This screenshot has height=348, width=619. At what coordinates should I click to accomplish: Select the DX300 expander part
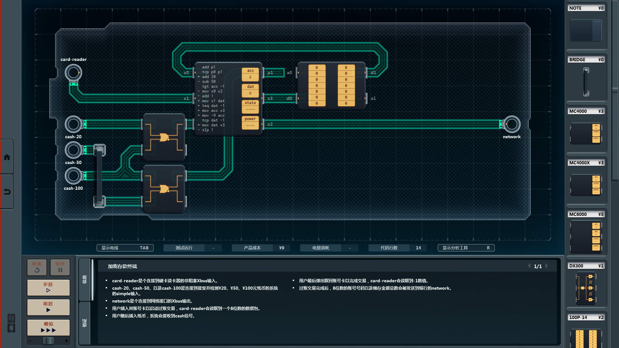(586, 288)
